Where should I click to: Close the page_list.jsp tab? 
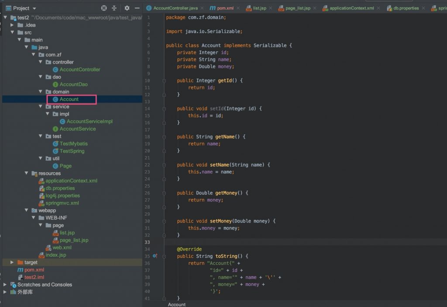pyautogui.click(x=315, y=8)
